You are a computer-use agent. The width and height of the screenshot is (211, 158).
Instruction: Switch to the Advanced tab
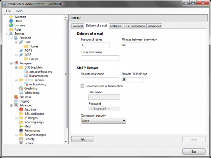[155, 26]
